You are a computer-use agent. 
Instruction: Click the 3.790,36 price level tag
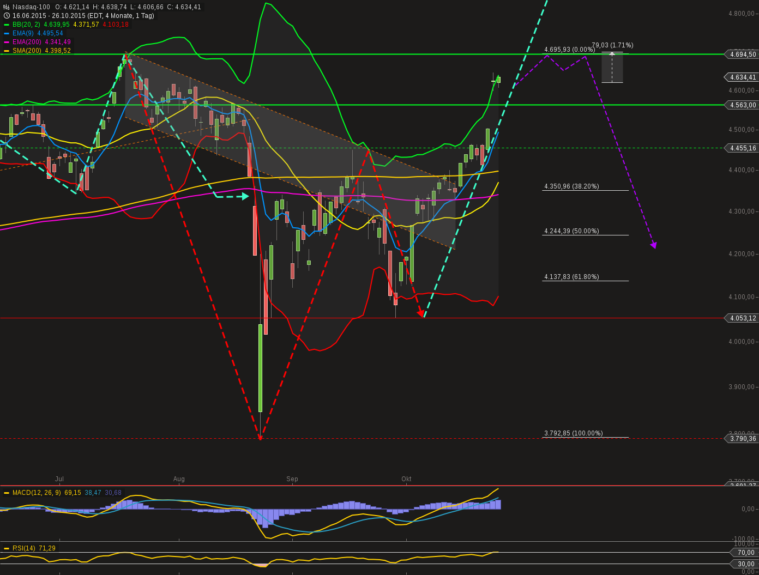(x=742, y=438)
